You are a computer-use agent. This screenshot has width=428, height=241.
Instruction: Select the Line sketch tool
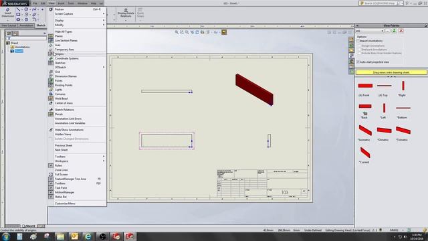coord(18,9)
